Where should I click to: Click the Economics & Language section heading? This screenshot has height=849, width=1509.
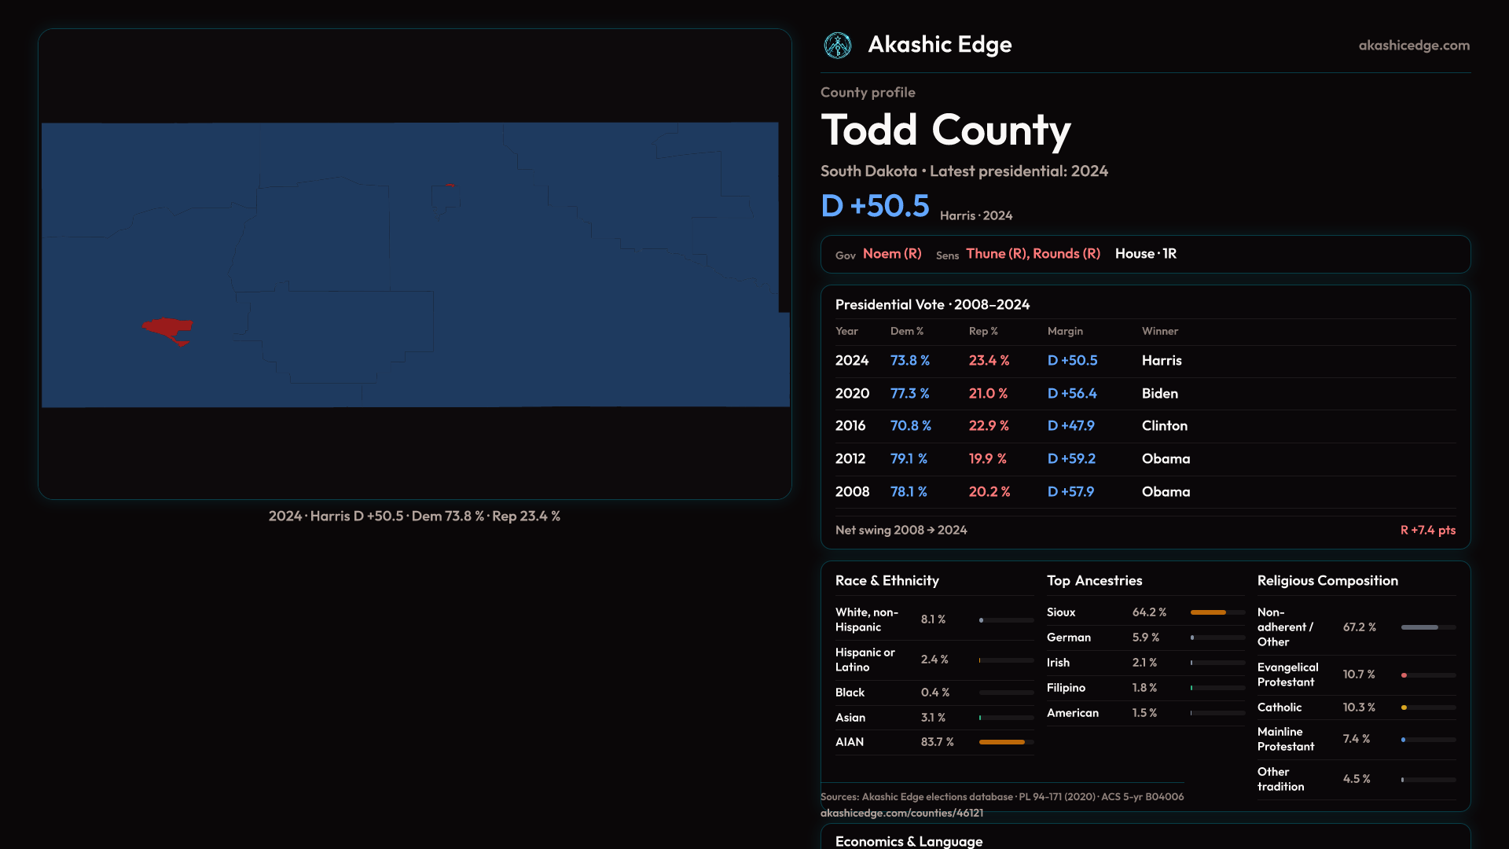pos(909,841)
